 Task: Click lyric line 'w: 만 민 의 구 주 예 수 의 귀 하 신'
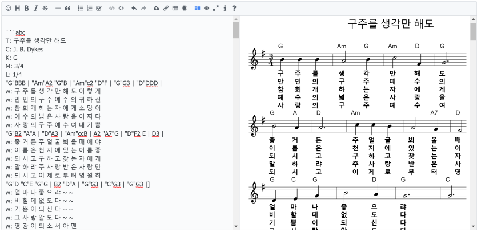coord(53,100)
